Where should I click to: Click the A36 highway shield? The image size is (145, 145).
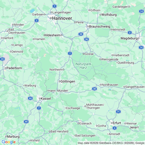point(86,39)
